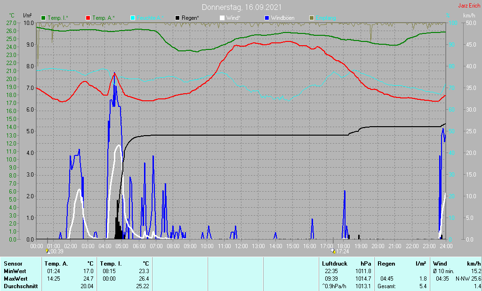Image resolution: width=482 pixels, height=291 pixels.
Task: Click the wind 10-minute value 15.2
Action: point(476,271)
